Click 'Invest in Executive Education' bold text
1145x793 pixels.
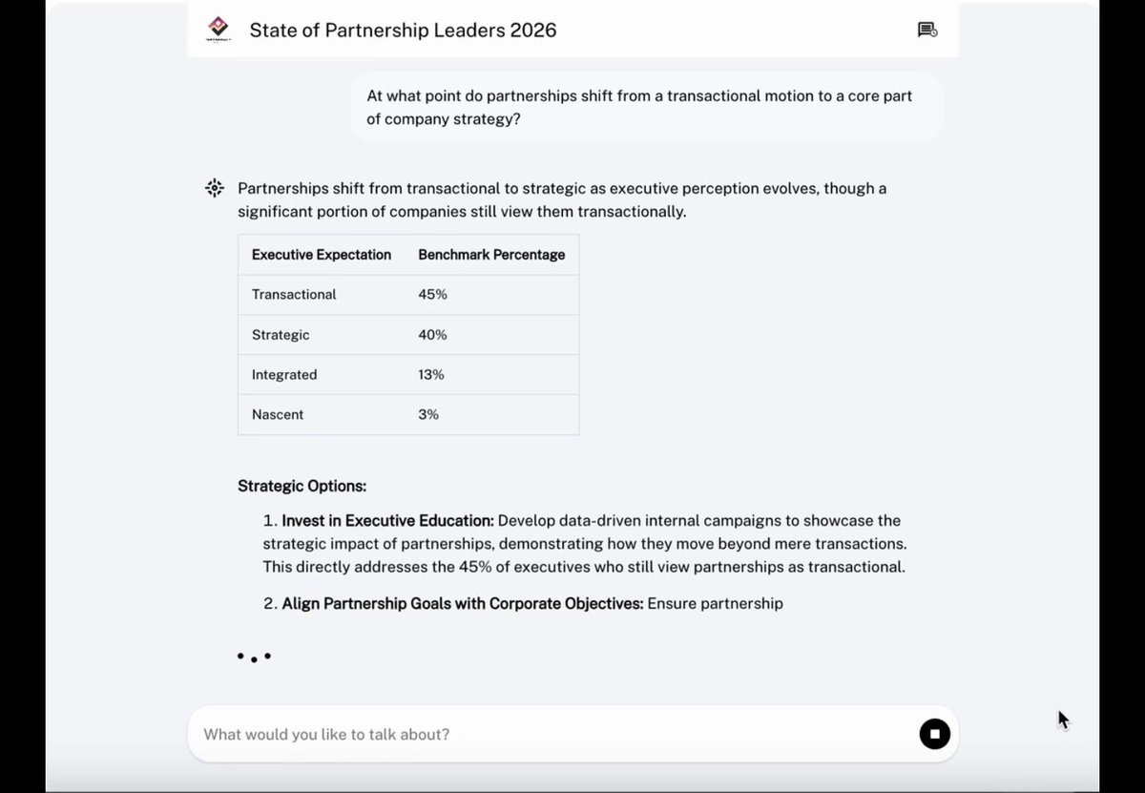point(387,521)
